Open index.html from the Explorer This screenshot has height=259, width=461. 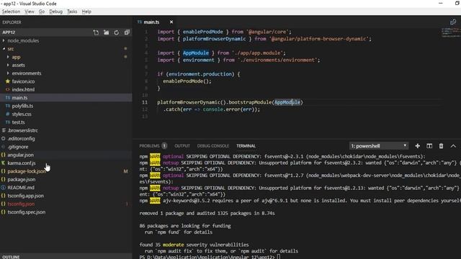point(23,89)
